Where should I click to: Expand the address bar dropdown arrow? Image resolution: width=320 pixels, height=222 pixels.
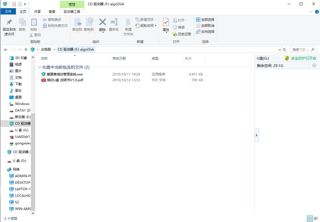tap(279, 49)
